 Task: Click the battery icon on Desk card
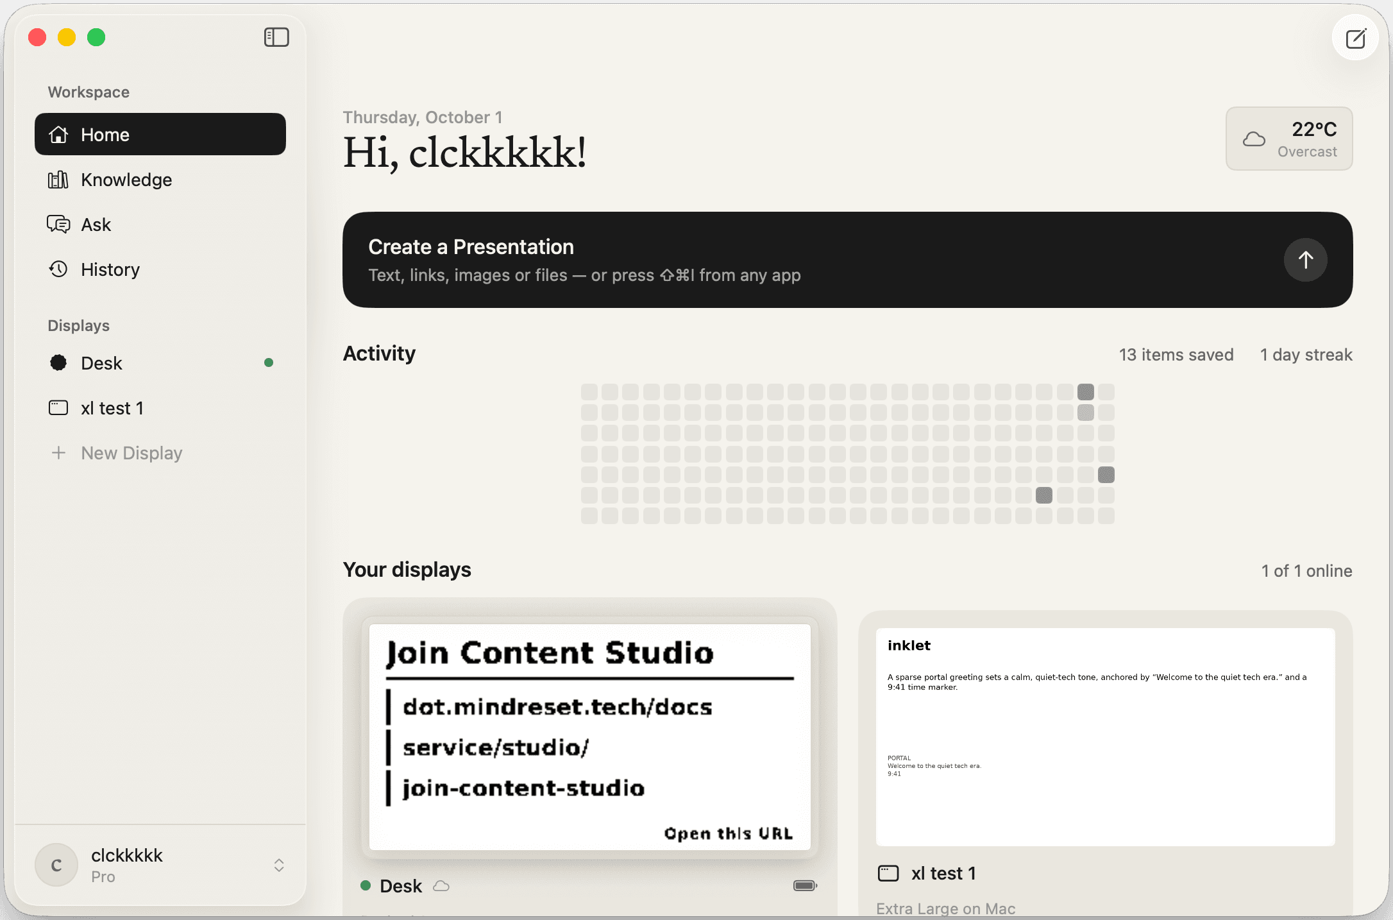(805, 886)
